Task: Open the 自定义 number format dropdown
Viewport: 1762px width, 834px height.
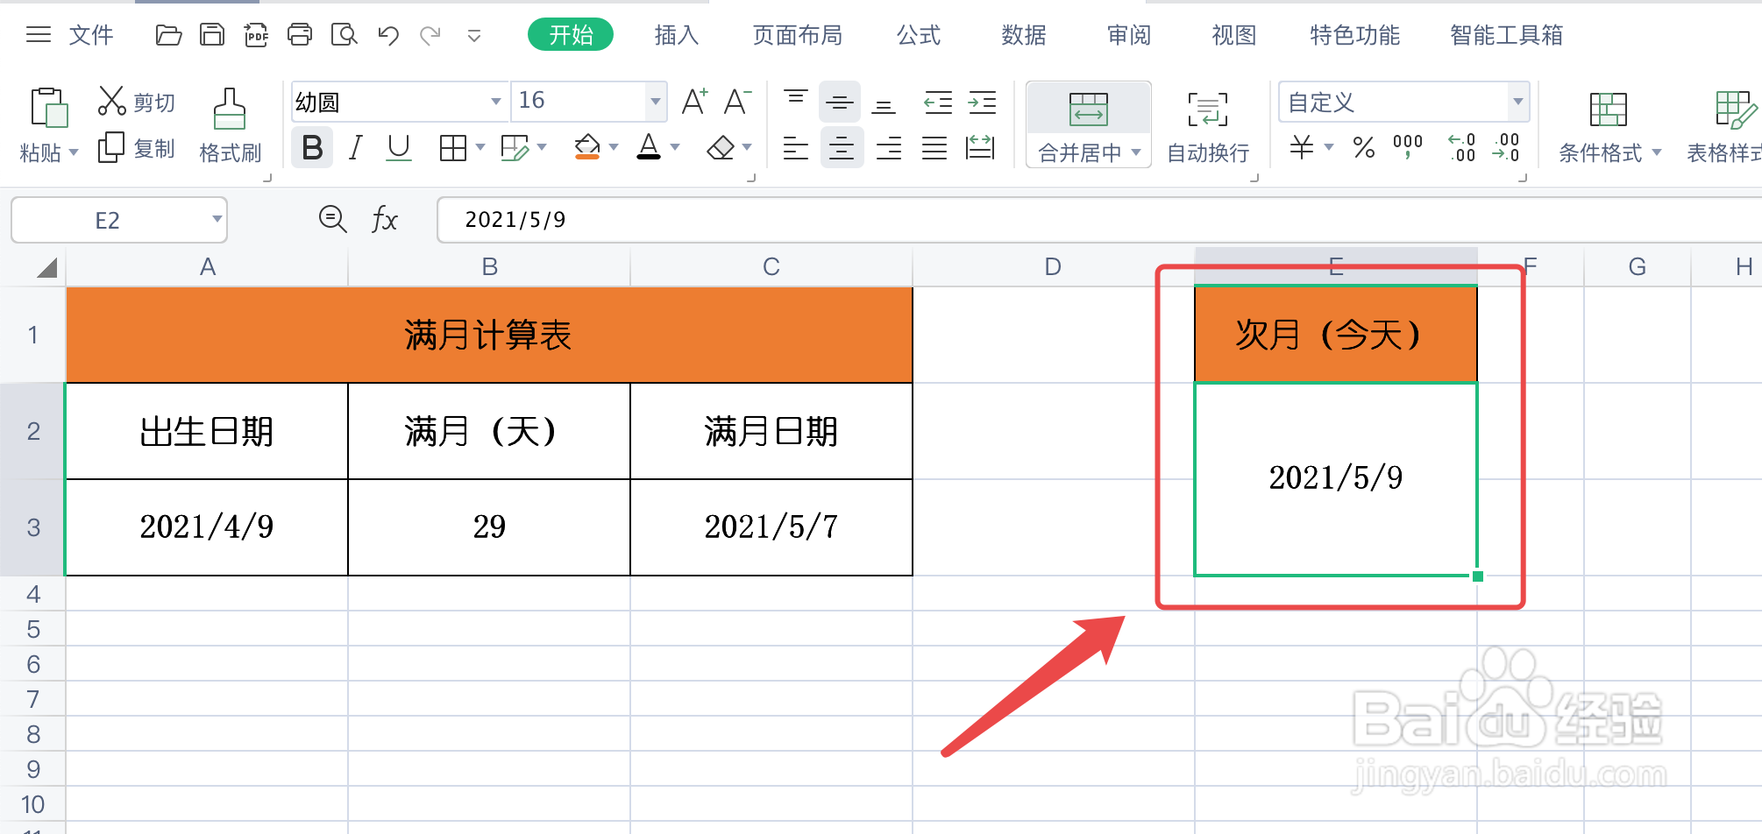Action: [x=1517, y=102]
